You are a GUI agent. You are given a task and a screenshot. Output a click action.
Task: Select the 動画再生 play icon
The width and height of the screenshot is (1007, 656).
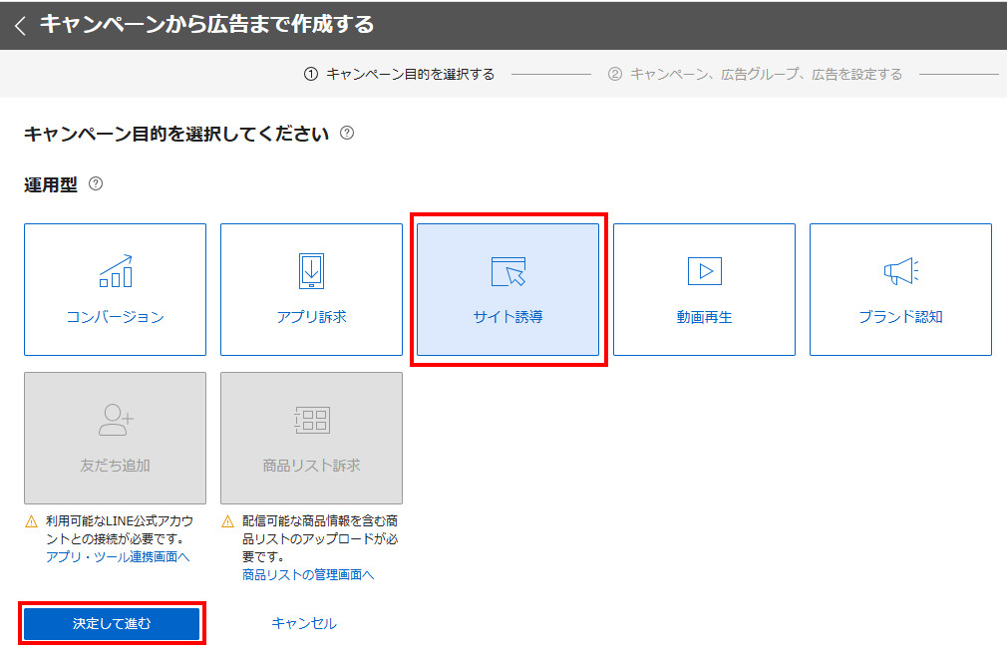[704, 271]
